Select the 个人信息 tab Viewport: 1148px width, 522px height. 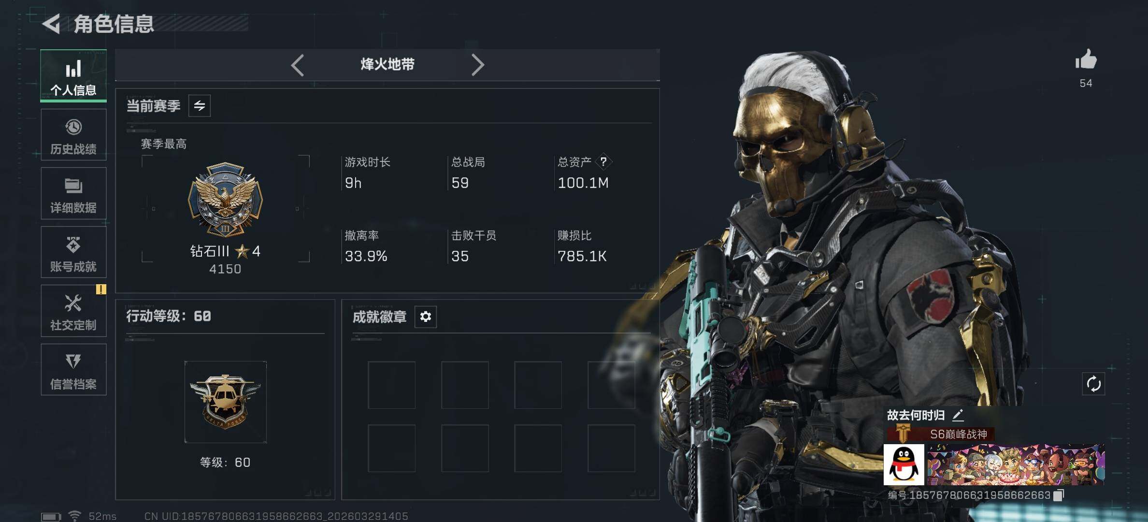coord(73,76)
